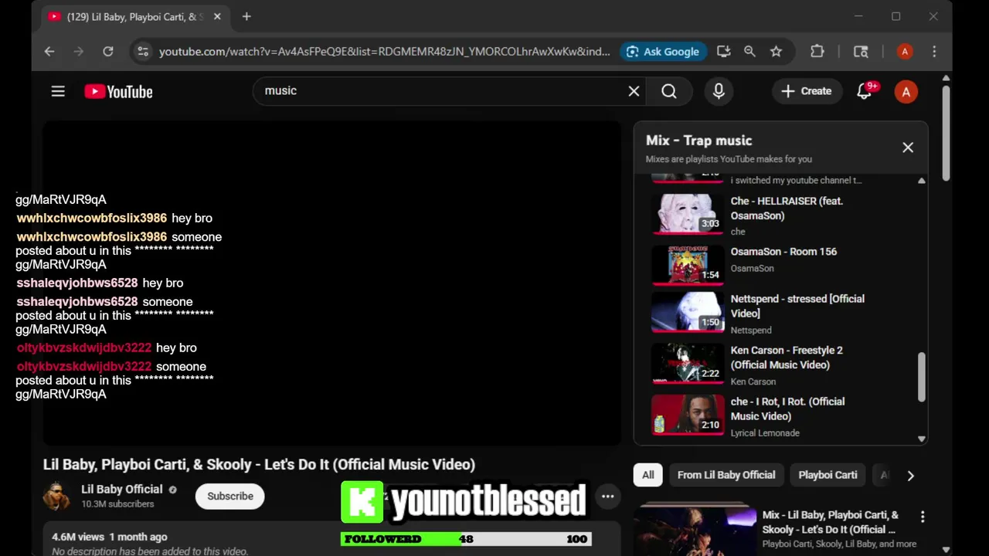Viewport: 989px width, 556px height.
Task: Select the Playboi Carti chip
Action: point(828,475)
